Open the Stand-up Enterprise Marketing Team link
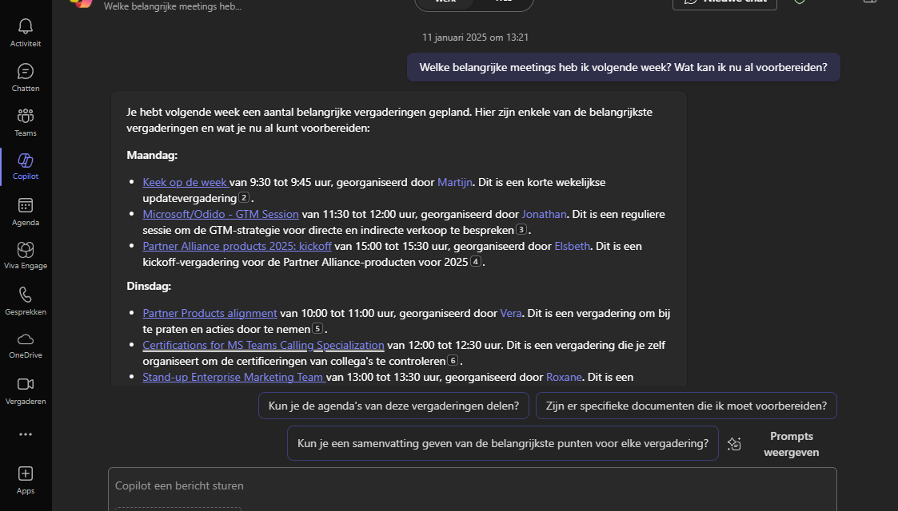The width and height of the screenshot is (898, 511). (233, 377)
